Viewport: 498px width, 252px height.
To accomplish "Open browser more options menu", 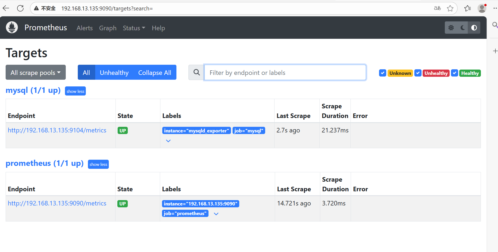I will (x=495, y=8).
